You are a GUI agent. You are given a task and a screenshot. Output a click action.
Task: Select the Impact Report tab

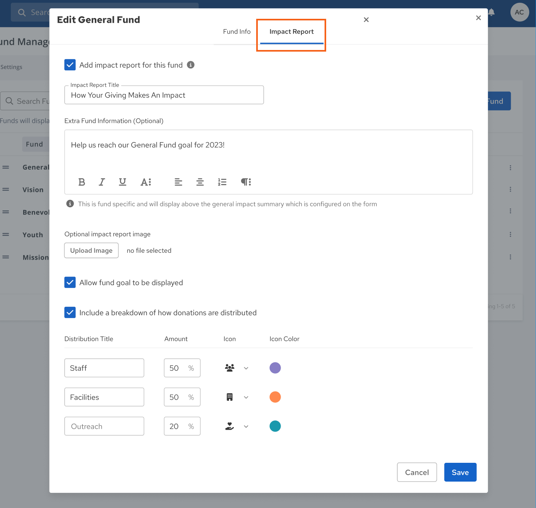tap(291, 32)
